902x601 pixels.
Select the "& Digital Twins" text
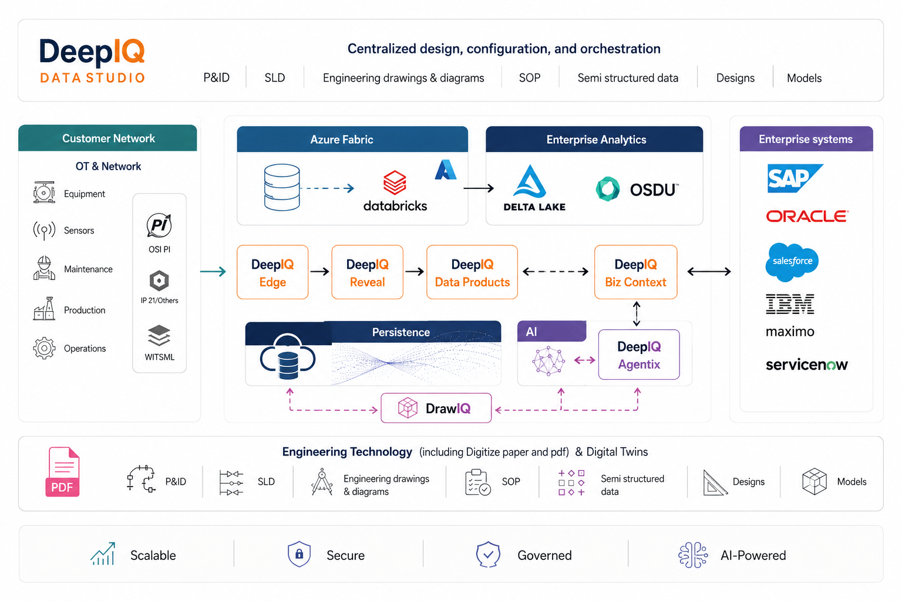(611, 452)
